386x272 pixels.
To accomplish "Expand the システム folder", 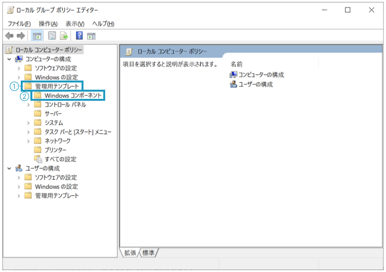I will (28, 123).
